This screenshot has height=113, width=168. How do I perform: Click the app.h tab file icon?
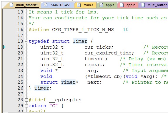coord(122,5)
